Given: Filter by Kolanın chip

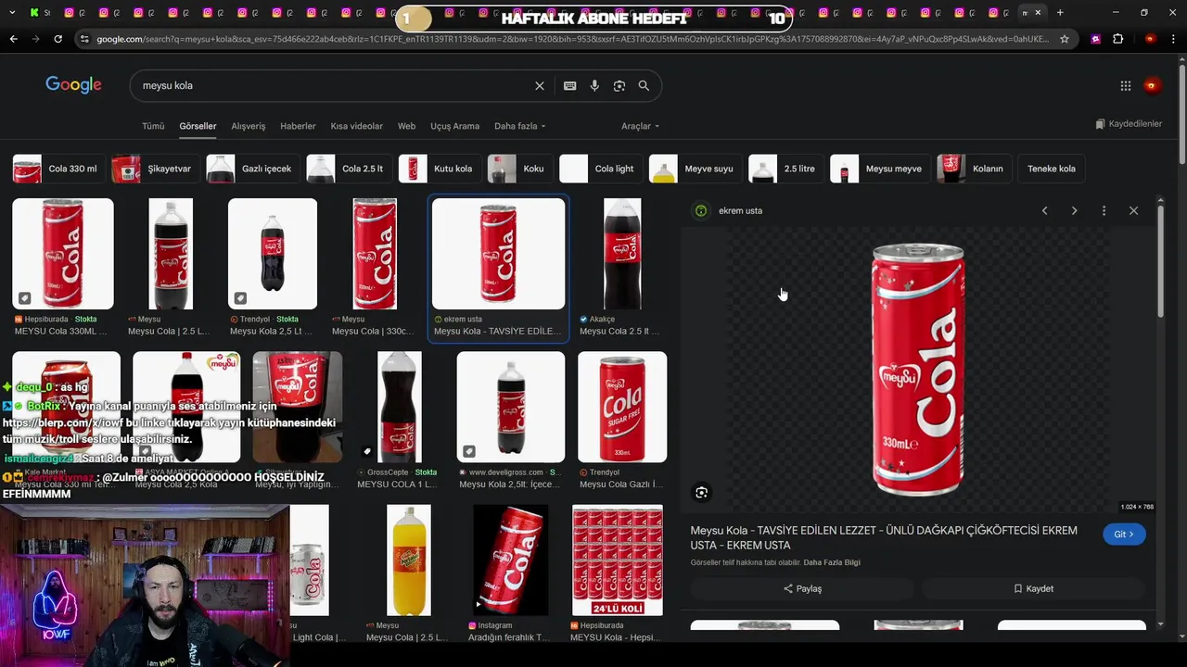Looking at the screenshot, I should pyautogui.click(x=974, y=169).
